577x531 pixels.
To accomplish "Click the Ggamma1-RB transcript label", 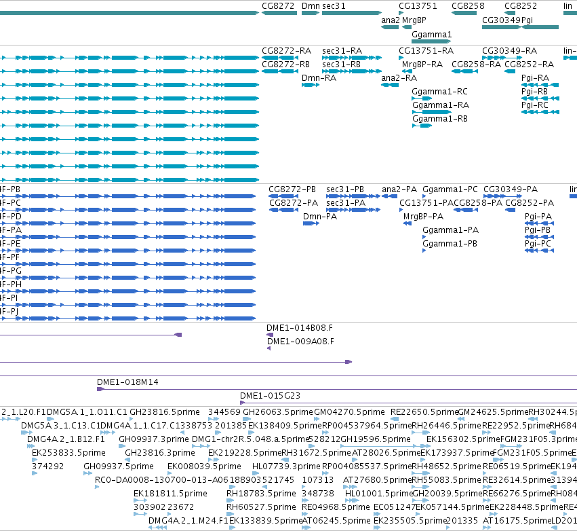I will coord(440,119).
